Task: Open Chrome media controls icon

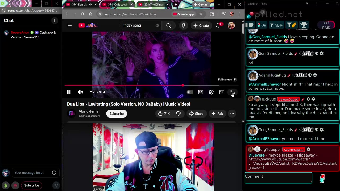Action: 224,14
